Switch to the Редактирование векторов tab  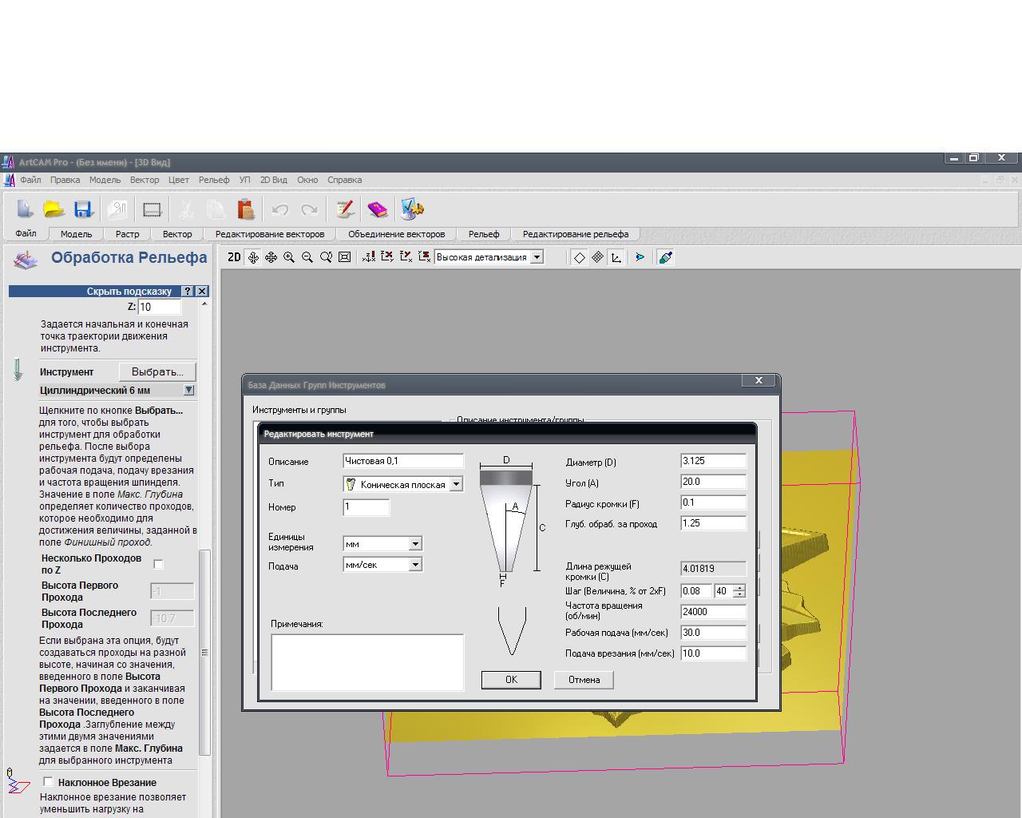pos(270,234)
